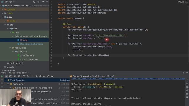Collapse the Test Results node
This screenshot has width=189, height=106.
pos(5,80)
